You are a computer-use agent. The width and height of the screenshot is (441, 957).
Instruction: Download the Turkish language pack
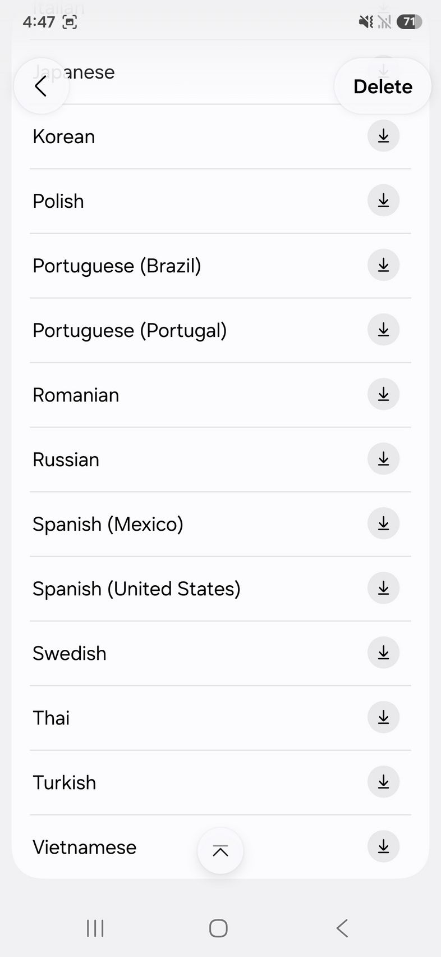[x=383, y=782]
